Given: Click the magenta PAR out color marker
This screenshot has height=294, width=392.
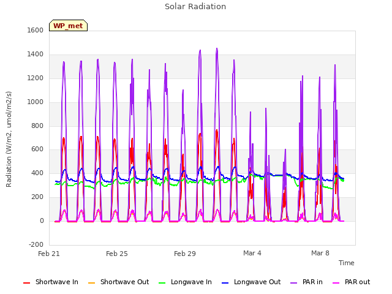Looking at the screenshot, I should 336,283.
